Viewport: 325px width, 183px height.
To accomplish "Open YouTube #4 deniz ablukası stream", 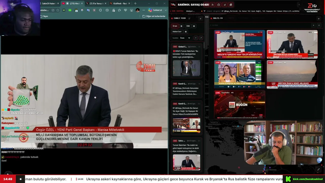I will point(292,74).
